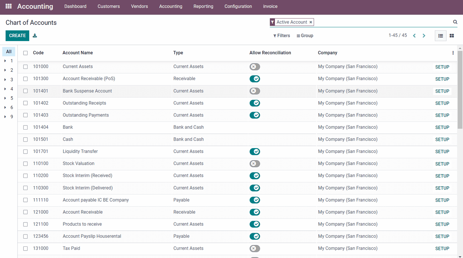Click the CREATE button
The width and height of the screenshot is (463, 258).
[17, 36]
